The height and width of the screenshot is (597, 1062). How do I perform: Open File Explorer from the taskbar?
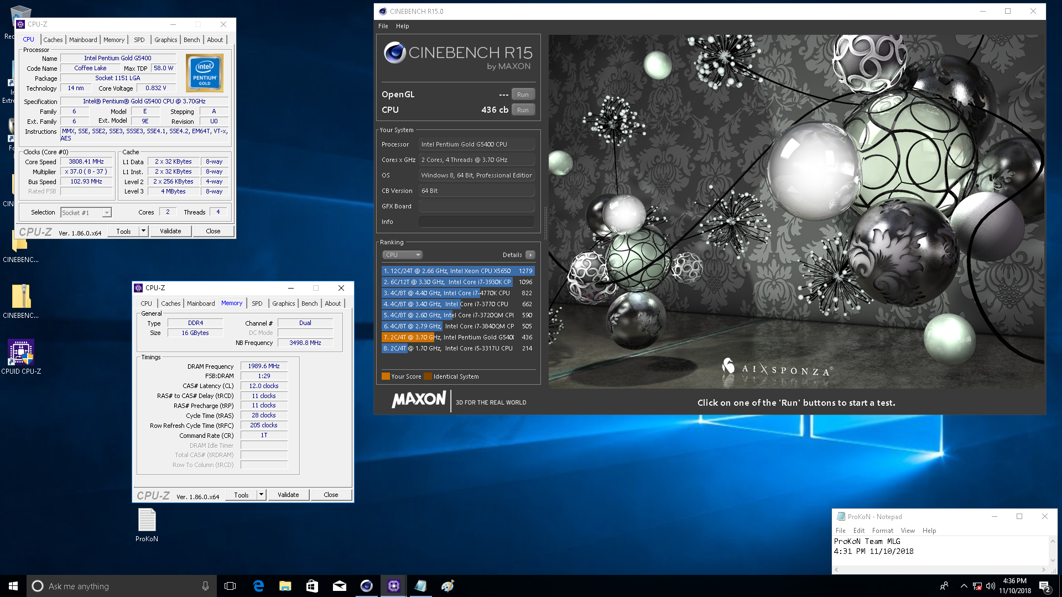point(285,586)
